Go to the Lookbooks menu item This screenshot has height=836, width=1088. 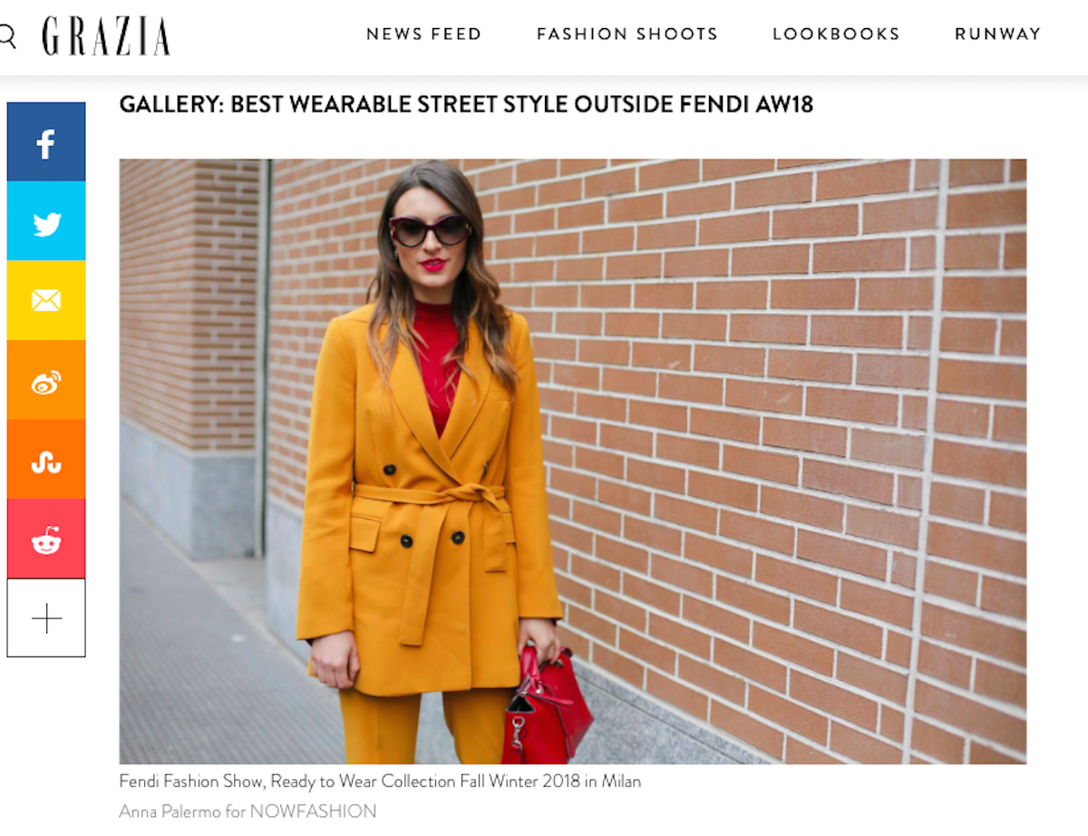(836, 34)
